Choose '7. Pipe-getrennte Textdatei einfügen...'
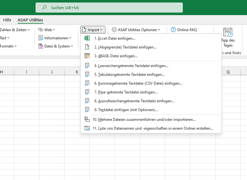The height and width of the screenshot is (180, 247). tap(151, 92)
